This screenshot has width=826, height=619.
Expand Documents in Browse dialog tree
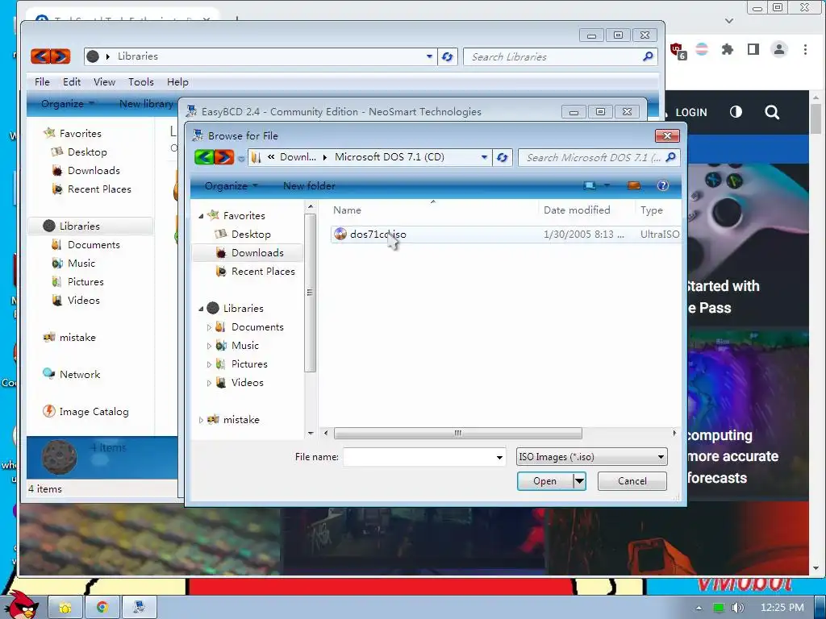(x=209, y=327)
